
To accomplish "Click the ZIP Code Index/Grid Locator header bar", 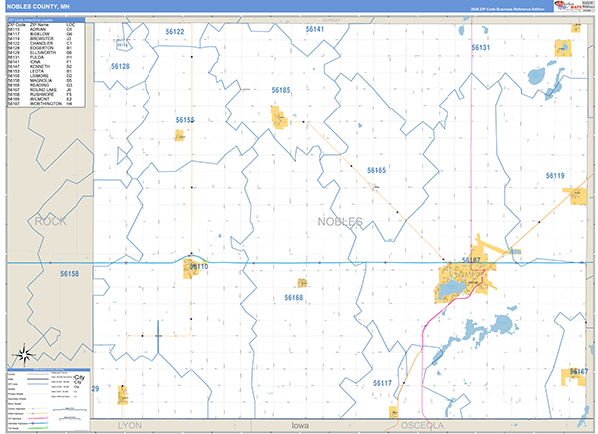I will coord(46,20).
